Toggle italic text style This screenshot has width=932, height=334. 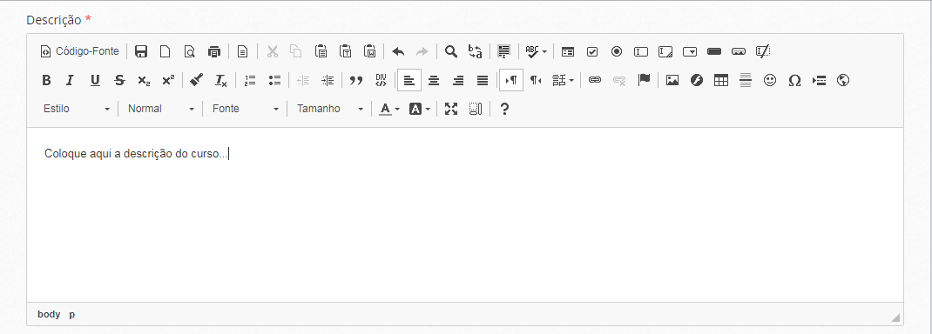click(x=71, y=80)
